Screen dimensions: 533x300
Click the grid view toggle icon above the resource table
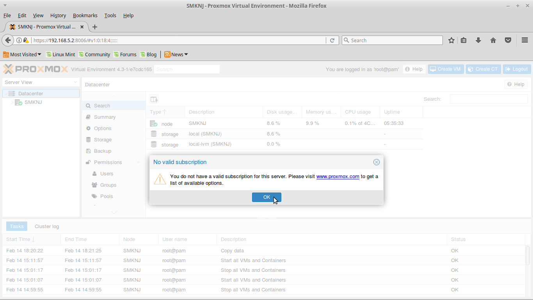coord(154,100)
